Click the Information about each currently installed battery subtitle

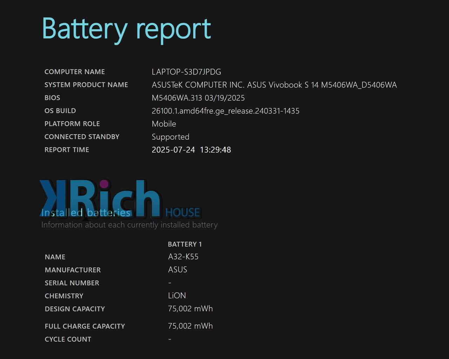coord(130,225)
